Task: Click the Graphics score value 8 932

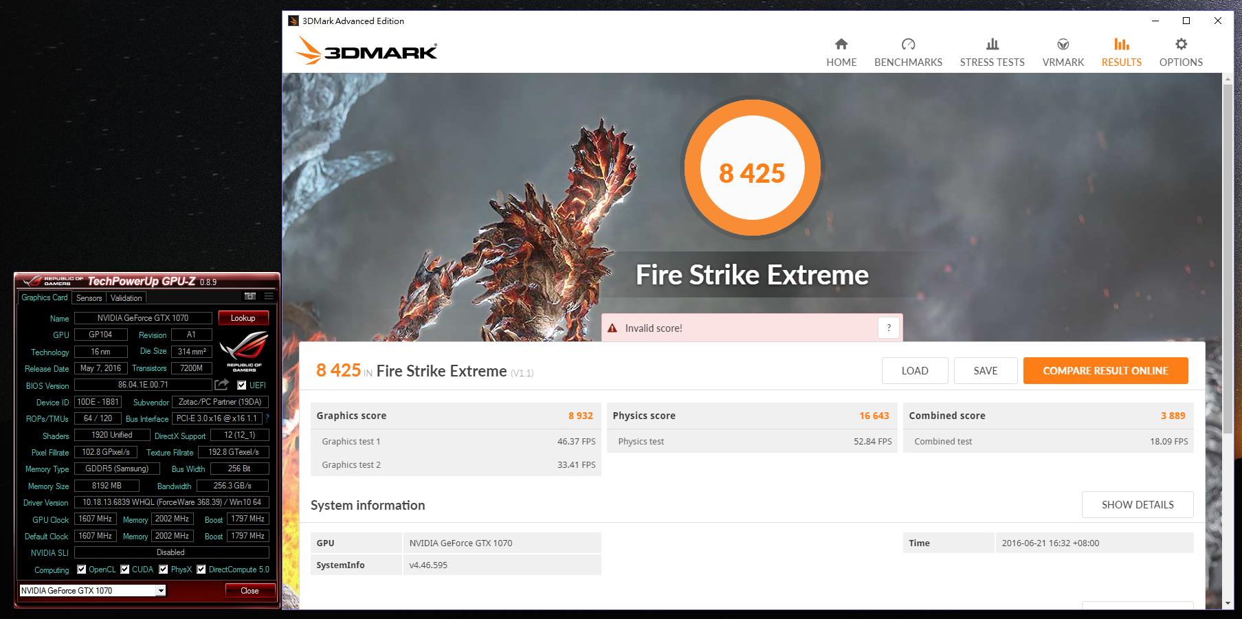Action: pyautogui.click(x=580, y=416)
